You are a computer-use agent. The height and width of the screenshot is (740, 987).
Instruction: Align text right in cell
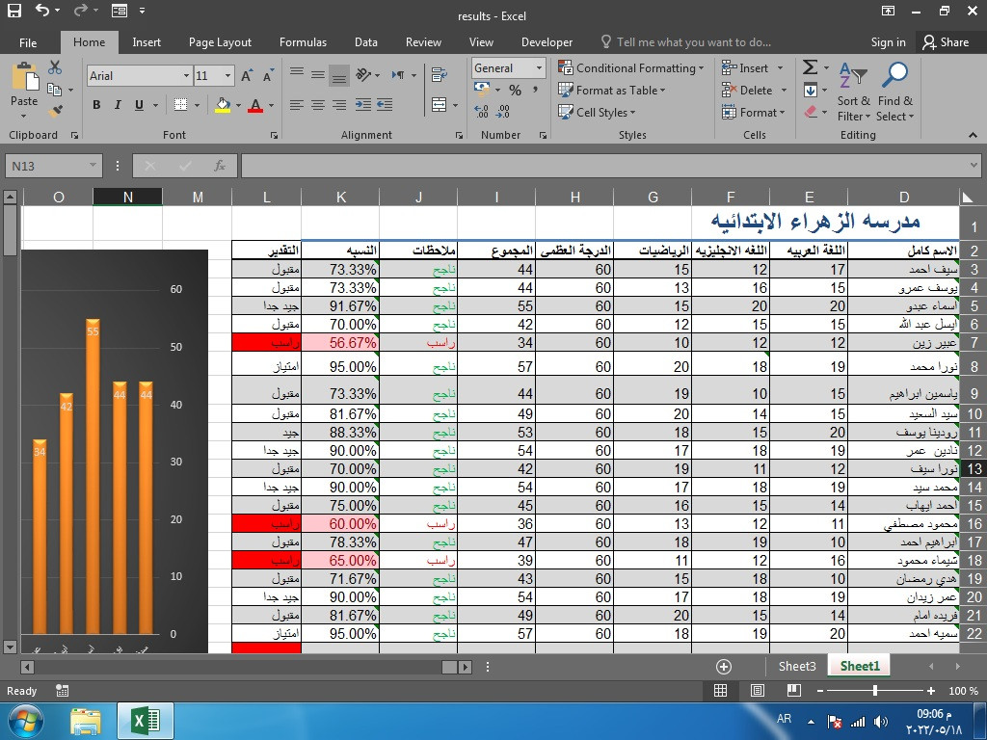[x=339, y=104]
